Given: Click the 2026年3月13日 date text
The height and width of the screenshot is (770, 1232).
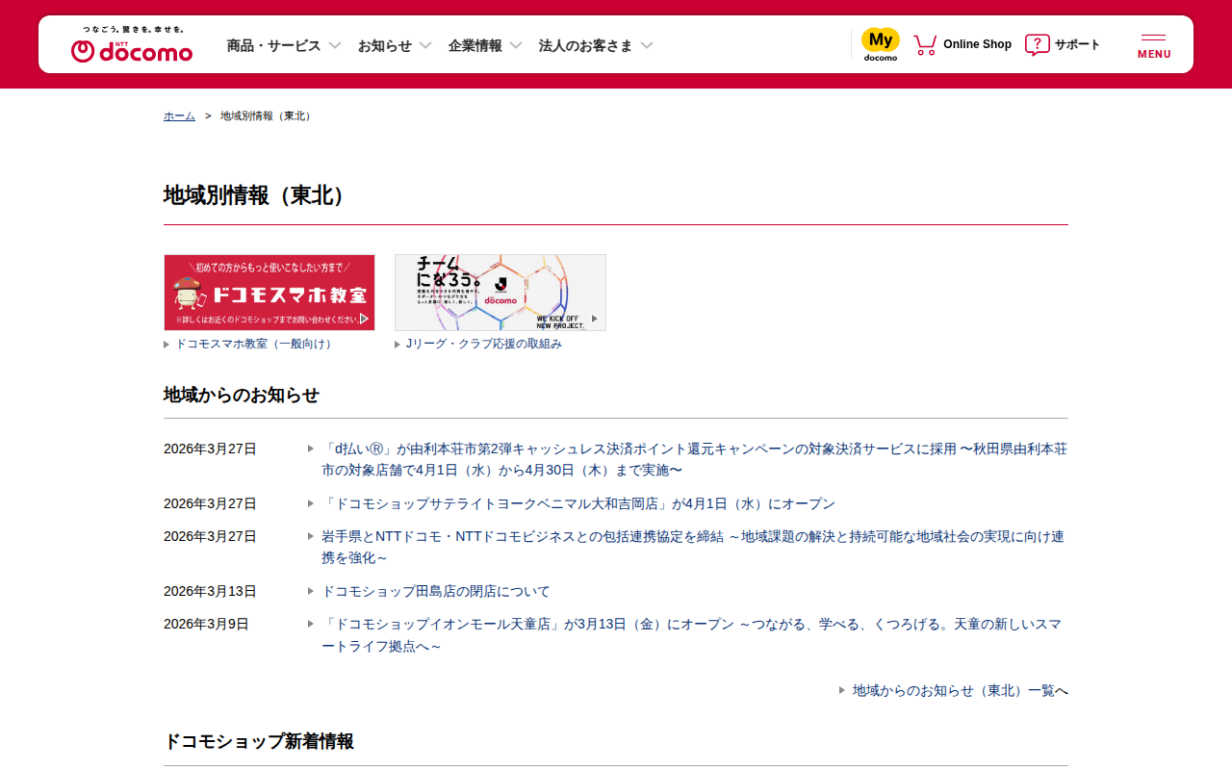Looking at the screenshot, I should (210, 591).
